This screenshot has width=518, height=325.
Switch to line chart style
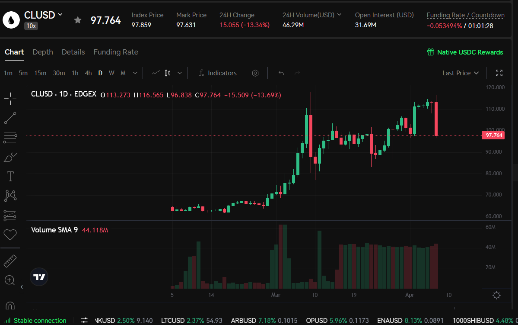click(x=156, y=73)
